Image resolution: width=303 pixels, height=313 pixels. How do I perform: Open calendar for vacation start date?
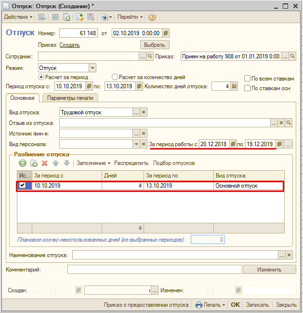click(88, 86)
